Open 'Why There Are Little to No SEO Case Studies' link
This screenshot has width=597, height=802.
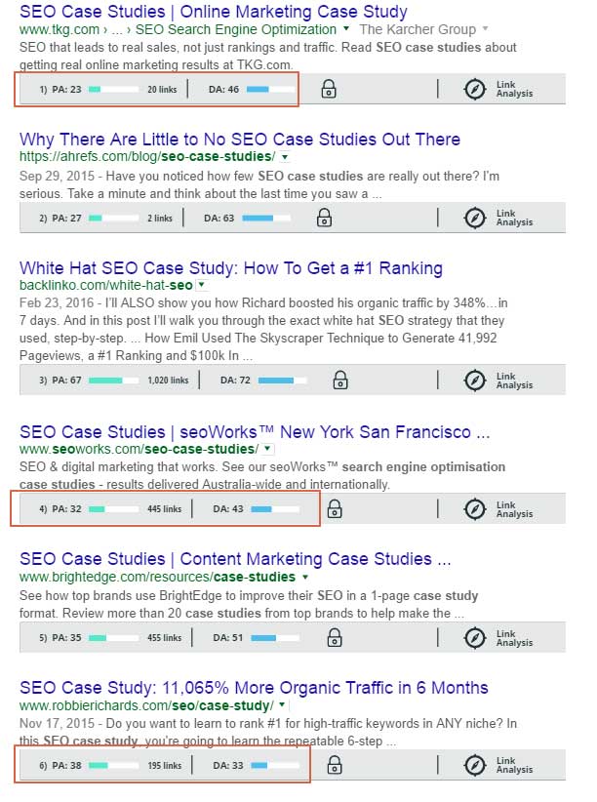point(240,140)
